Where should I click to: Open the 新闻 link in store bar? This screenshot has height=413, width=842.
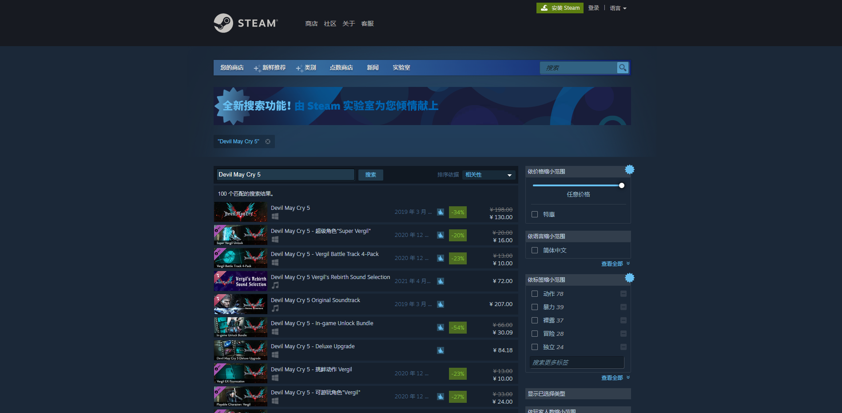[373, 67]
